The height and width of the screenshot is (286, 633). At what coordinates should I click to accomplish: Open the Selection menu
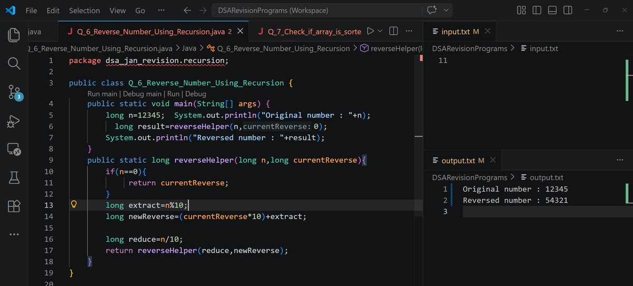(84, 10)
